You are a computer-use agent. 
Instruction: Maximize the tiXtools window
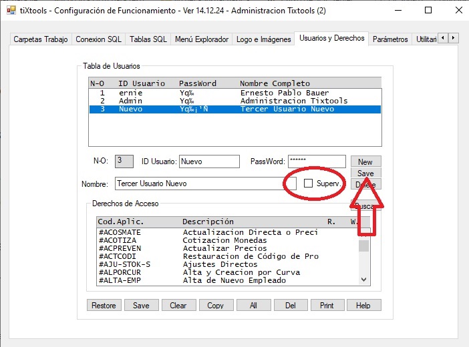tap(428, 11)
